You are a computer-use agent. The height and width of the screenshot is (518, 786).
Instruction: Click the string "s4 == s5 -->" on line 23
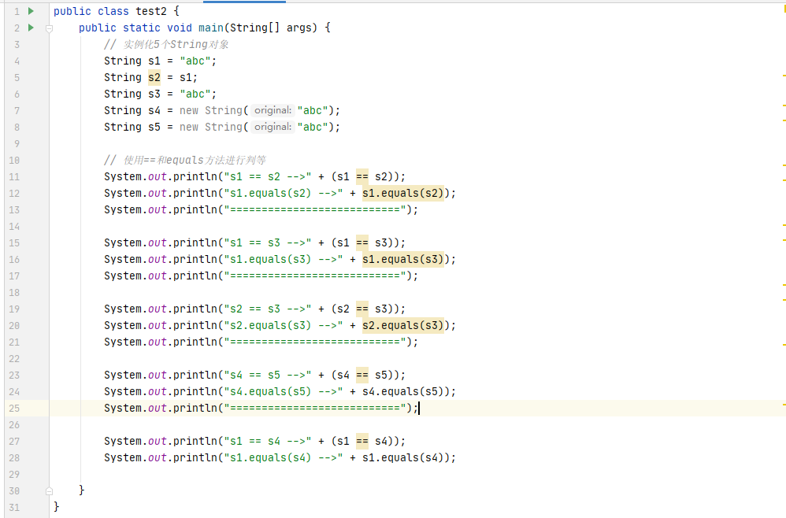268,375
